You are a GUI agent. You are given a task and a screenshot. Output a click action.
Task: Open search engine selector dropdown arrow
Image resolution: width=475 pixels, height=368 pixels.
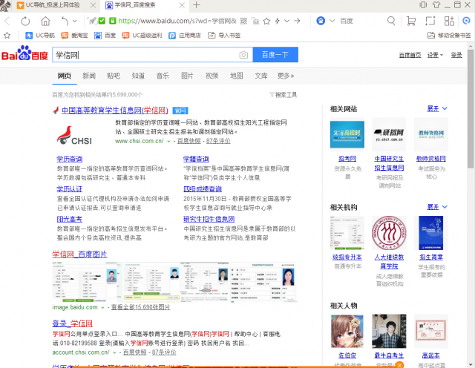click(x=332, y=21)
